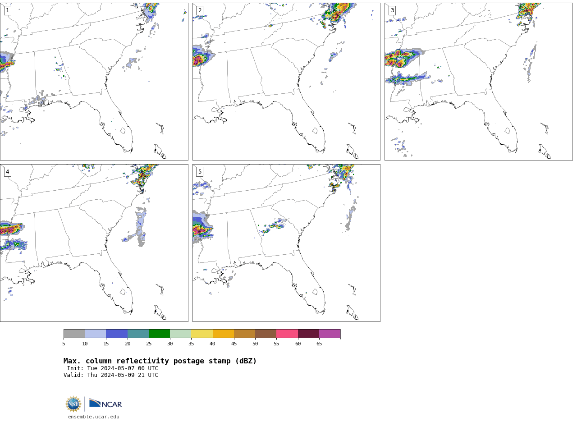This screenshot has height=422, width=577.
Task: Click the number label 3 in third panel
Action: click(392, 10)
